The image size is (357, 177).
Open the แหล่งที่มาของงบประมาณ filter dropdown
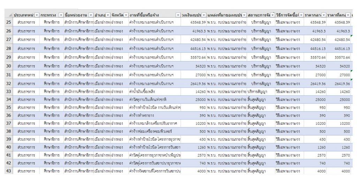244,15
